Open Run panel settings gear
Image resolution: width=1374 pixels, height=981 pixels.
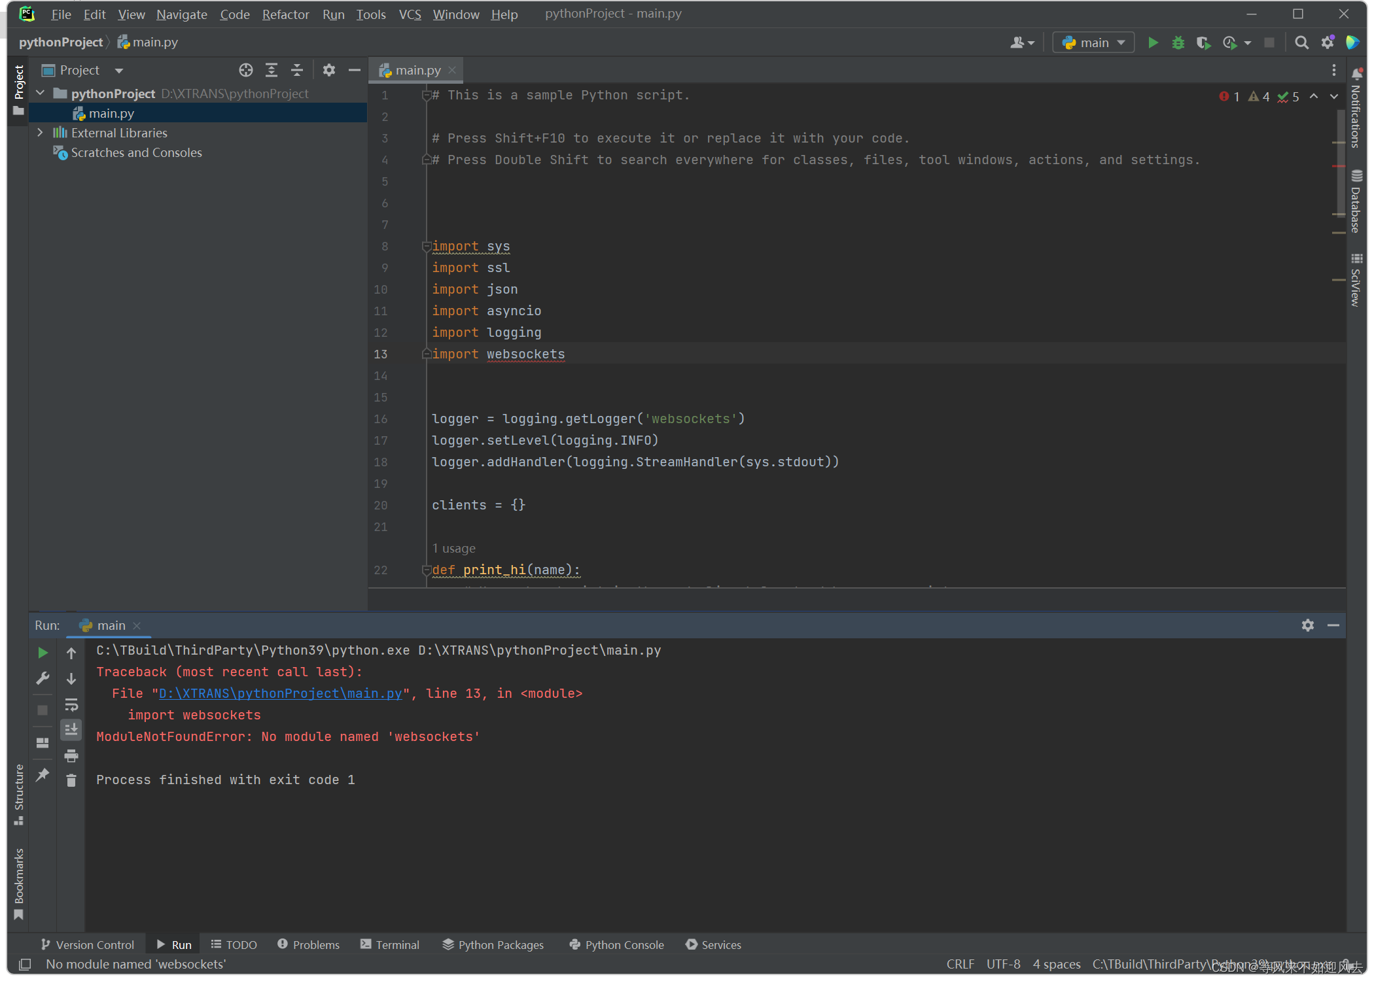pos(1307,625)
